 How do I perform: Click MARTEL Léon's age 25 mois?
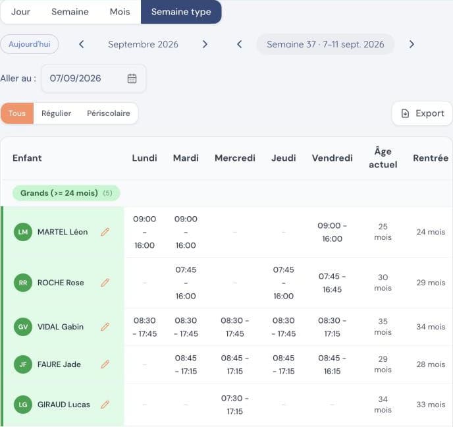383,232
